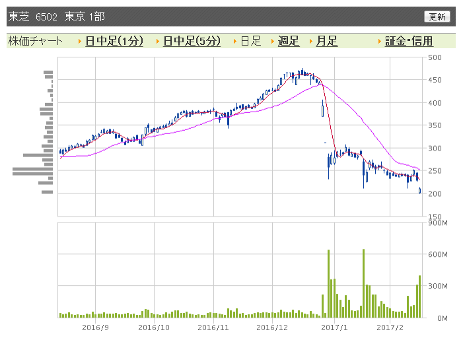
Task: Click the 2017/2 date axis label
Action: coord(390,327)
